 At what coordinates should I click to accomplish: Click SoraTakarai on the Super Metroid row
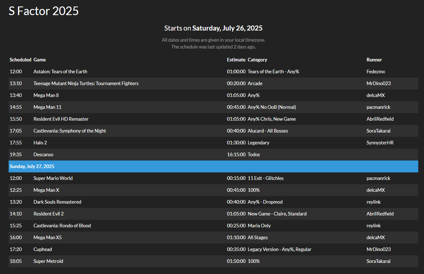click(378, 261)
